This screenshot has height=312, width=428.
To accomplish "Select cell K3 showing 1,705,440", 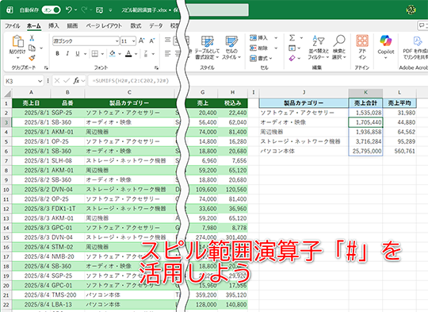I will click(x=365, y=122).
